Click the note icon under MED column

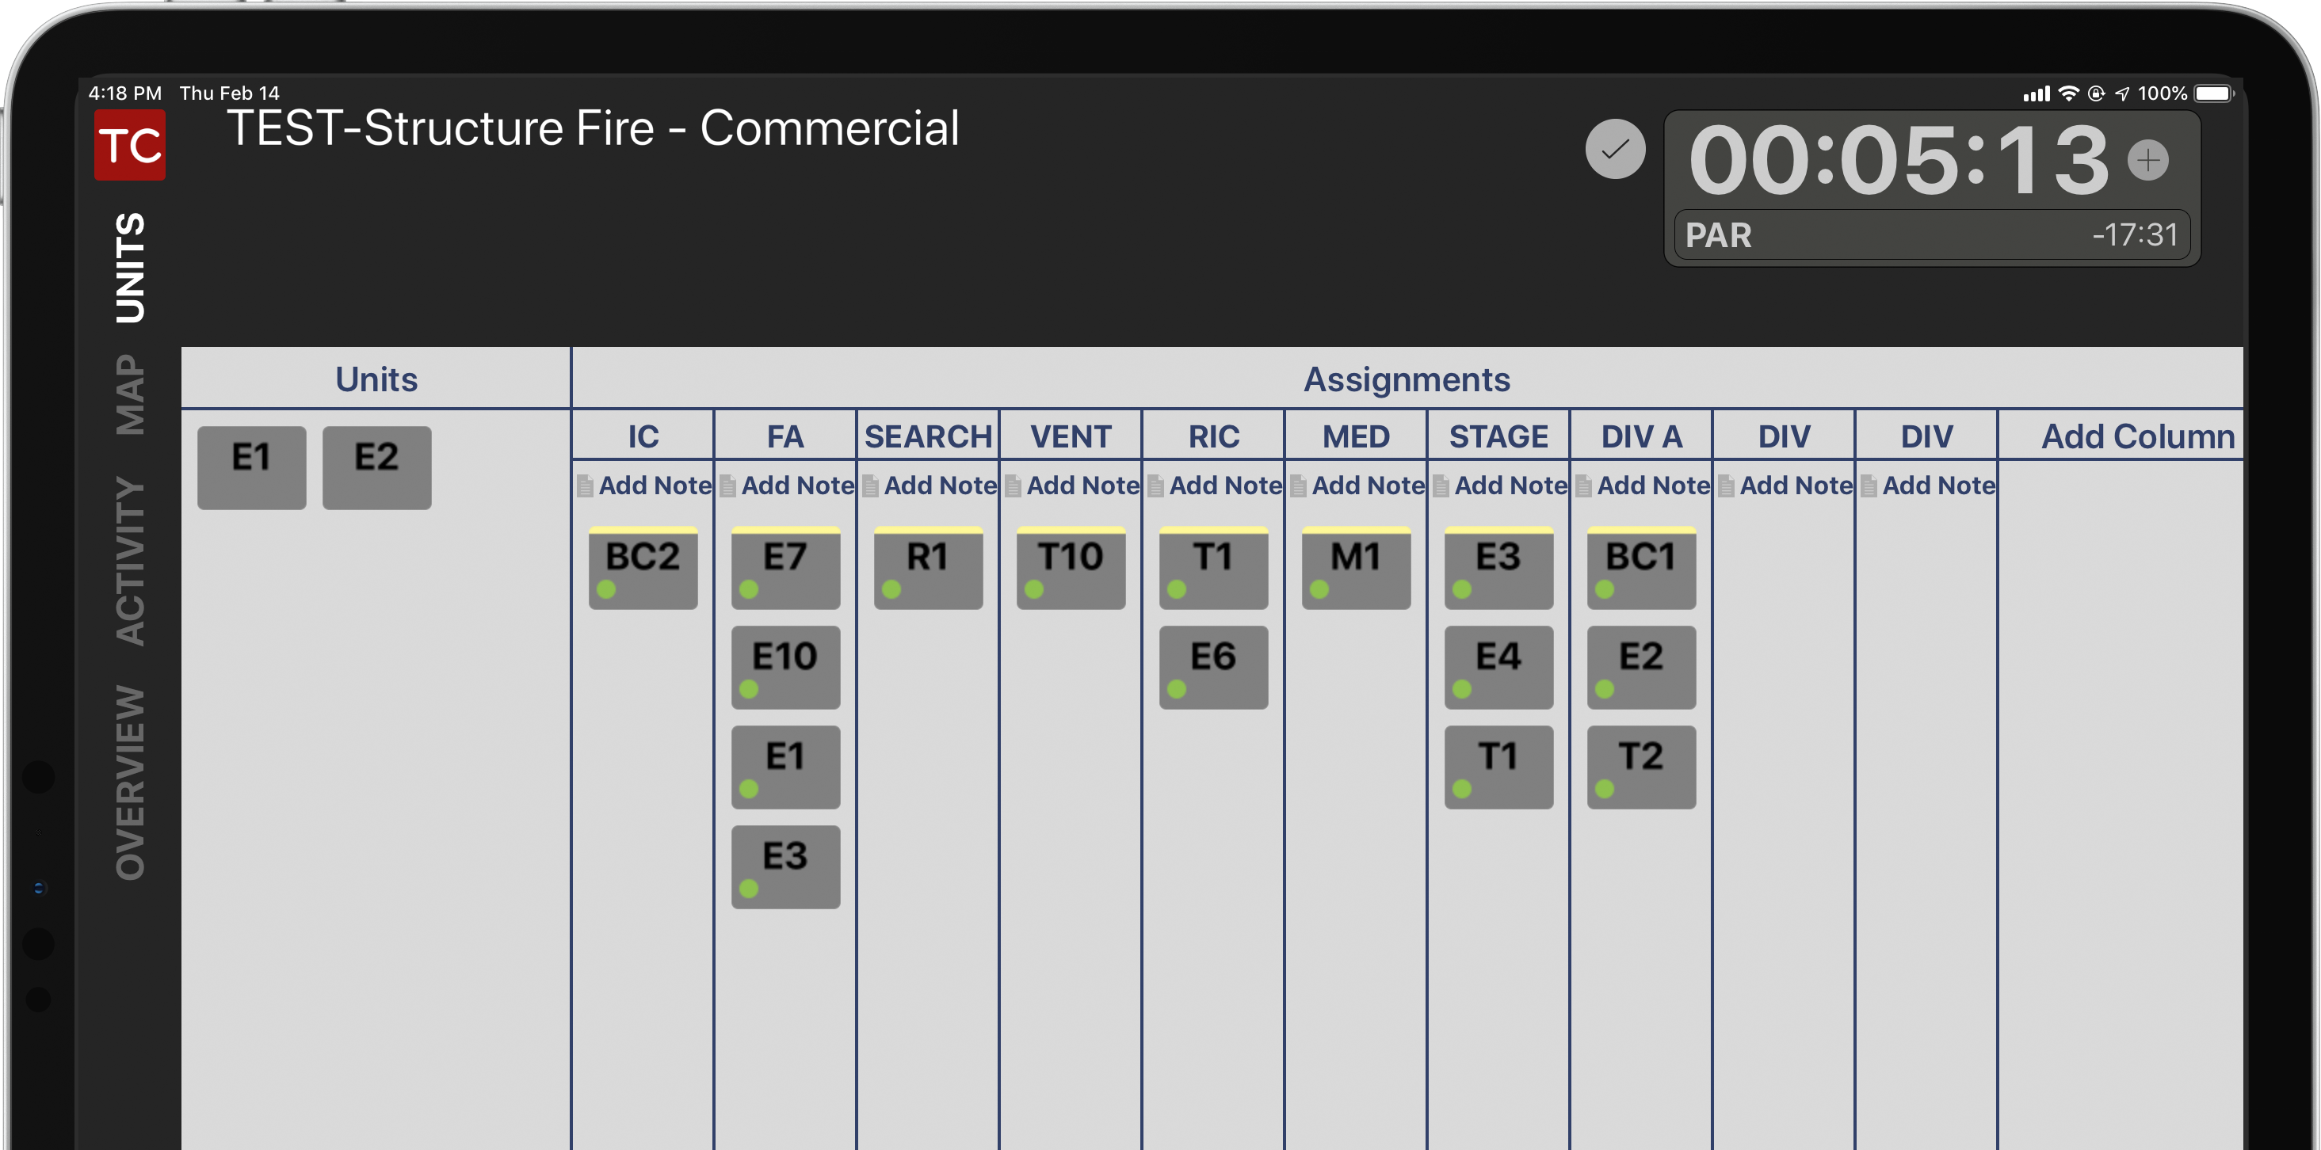click(1298, 486)
